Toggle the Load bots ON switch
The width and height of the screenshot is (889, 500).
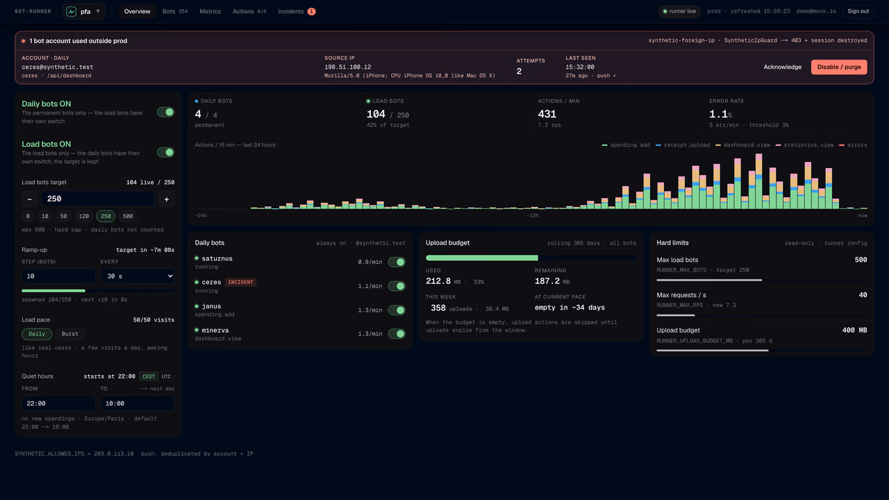click(x=165, y=152)
